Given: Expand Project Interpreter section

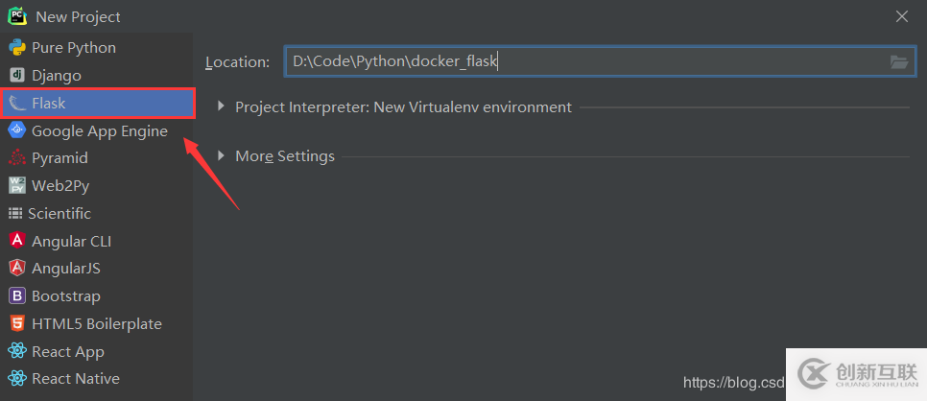Looking at the screenshot, I should (x=222, y=107).
